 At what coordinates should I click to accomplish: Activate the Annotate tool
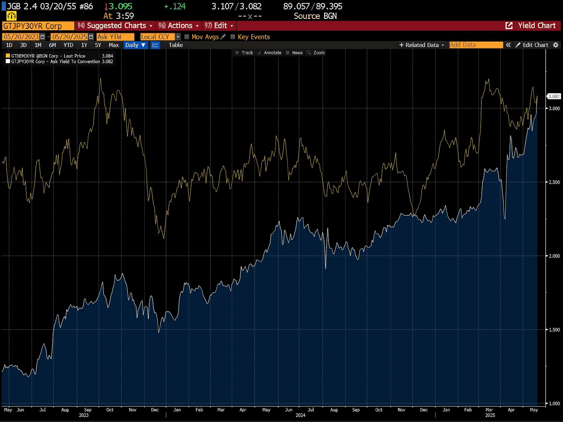pyautogui.click(x=270, y=53)
